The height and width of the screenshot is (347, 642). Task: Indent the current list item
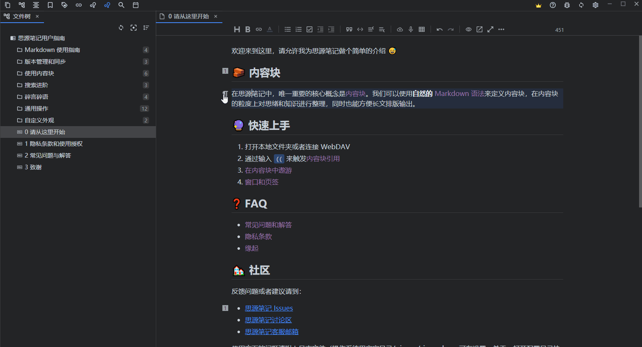331,29
